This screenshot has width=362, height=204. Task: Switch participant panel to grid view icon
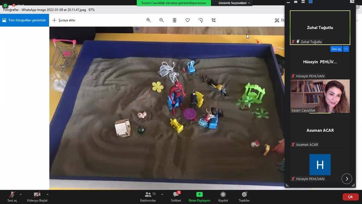pos(310,2)
